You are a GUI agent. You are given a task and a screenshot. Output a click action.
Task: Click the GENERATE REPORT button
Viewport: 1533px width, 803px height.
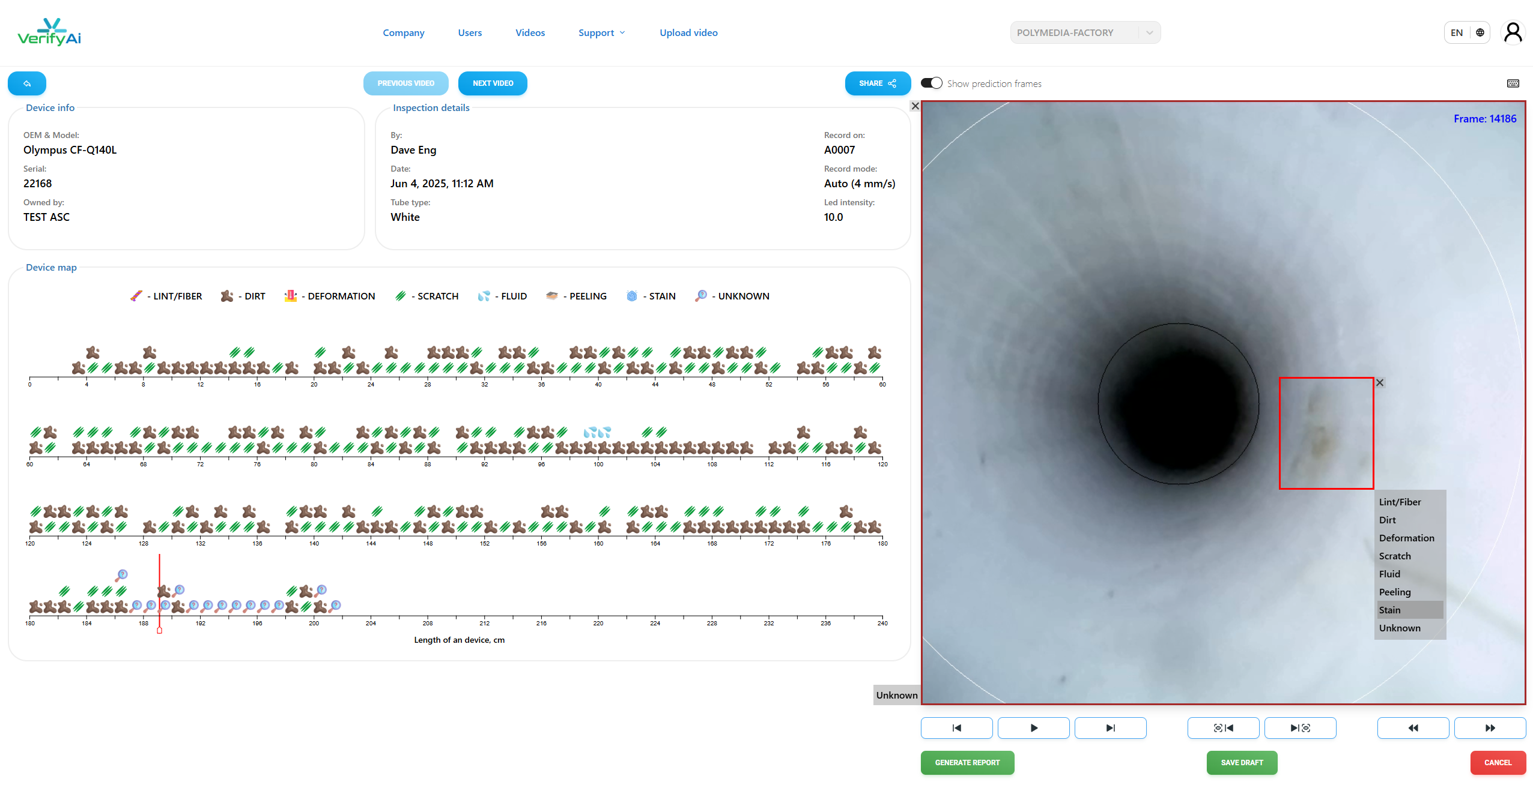point(967,762)
